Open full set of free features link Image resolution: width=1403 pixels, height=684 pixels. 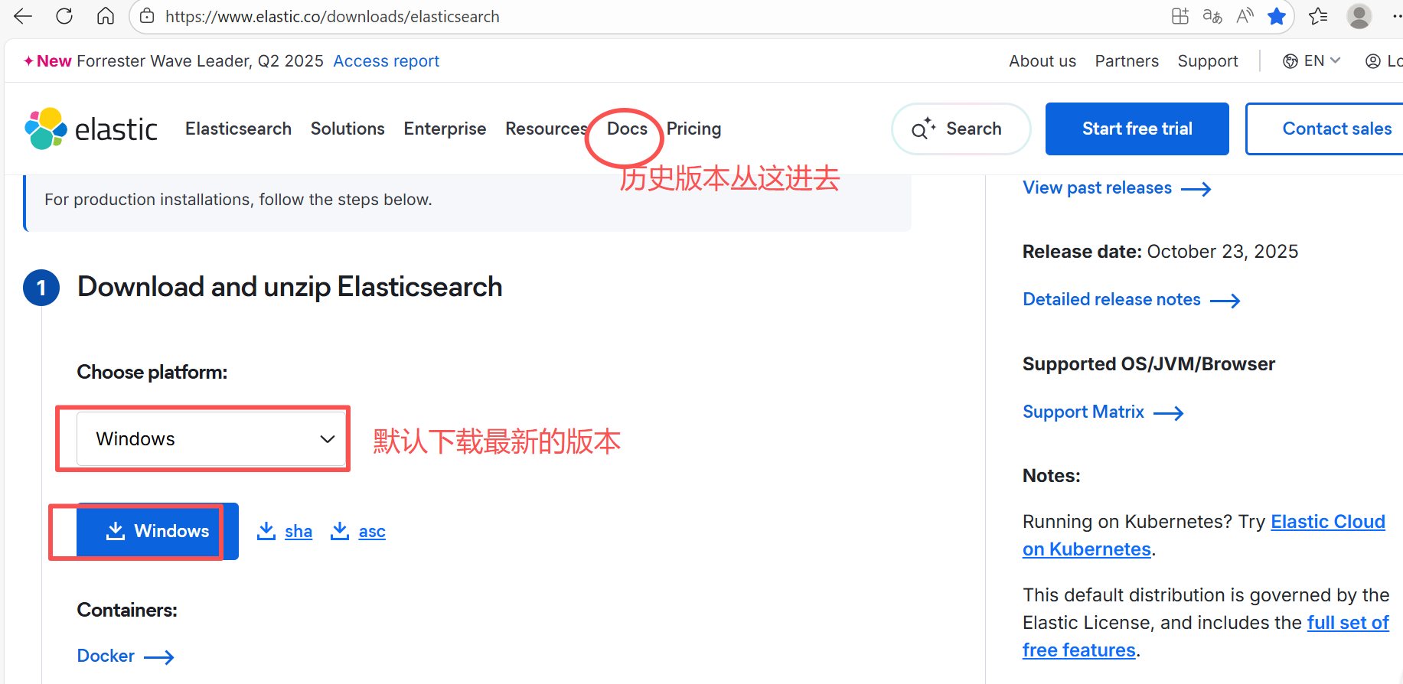click(1206, 637)
